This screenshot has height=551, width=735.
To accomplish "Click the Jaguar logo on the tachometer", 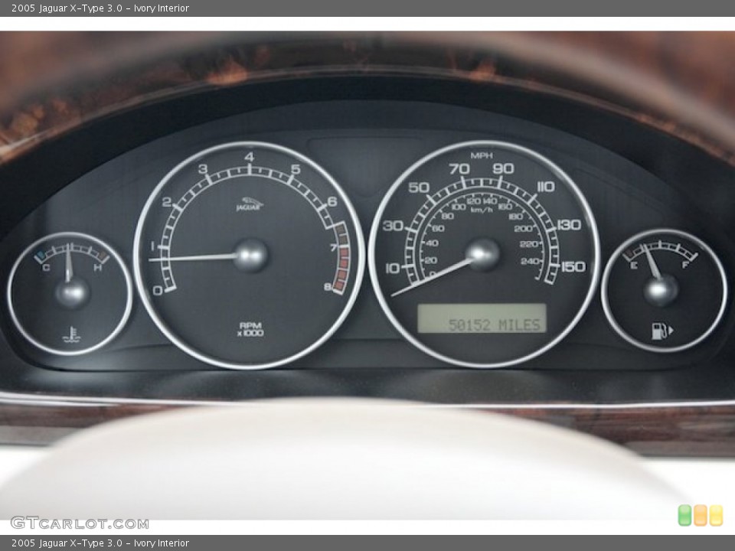I will pyautogui.click(x=250, y=204).
